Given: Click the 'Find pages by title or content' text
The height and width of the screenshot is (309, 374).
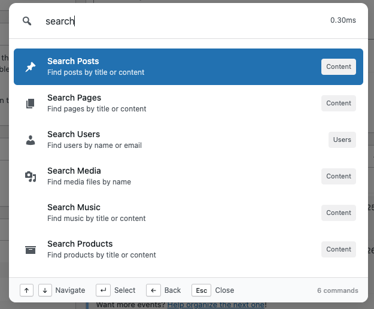Looking at the screenshot, I should pos(96,109).
